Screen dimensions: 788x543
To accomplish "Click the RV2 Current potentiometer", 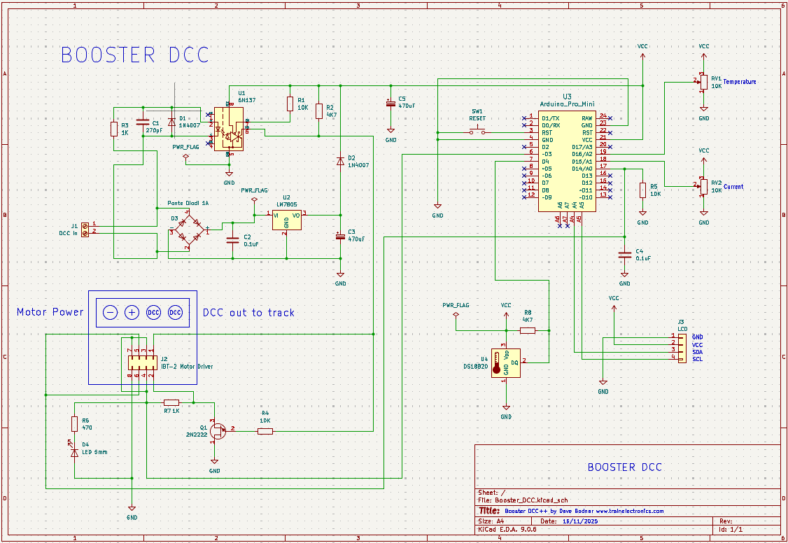I will 703,186.
